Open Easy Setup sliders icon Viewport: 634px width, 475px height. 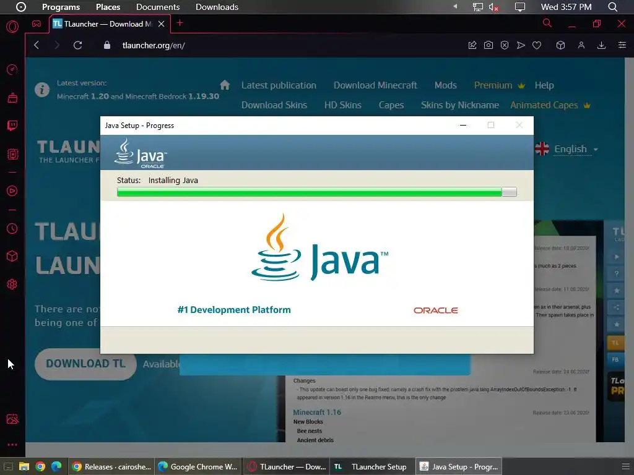point(622,45)
